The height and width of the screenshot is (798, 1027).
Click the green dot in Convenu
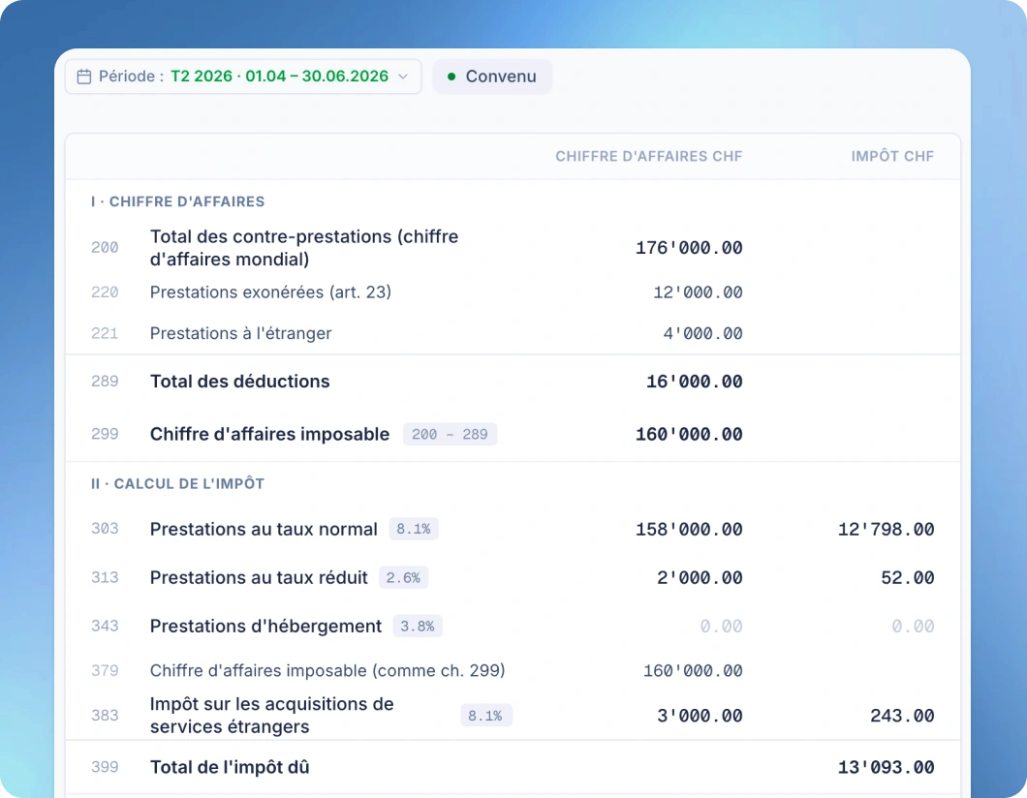tap(451, 77)
